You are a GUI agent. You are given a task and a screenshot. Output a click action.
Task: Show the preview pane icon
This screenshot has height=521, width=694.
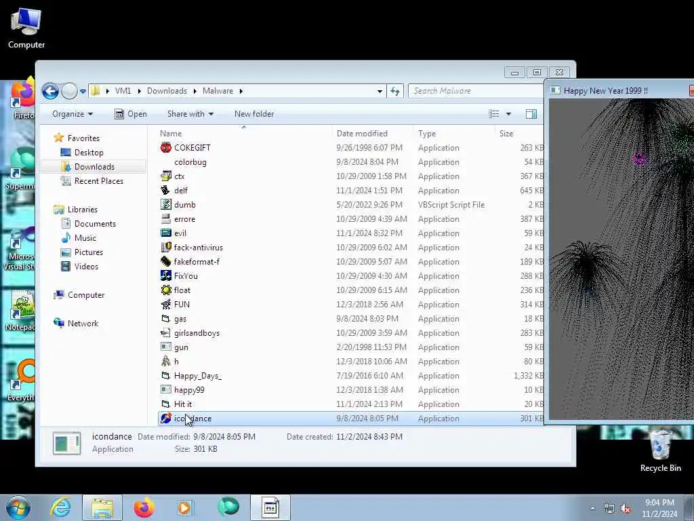coord(531,114)
